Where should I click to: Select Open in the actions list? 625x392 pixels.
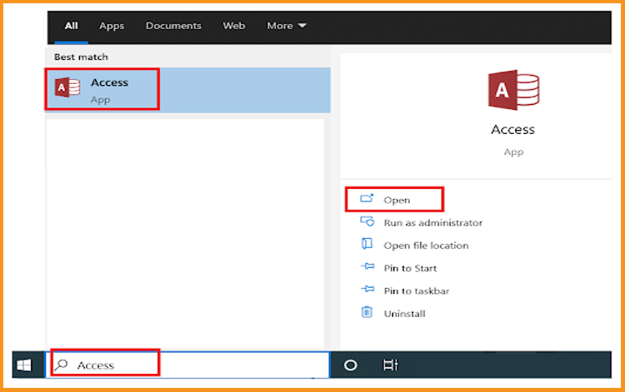click(395, 199)
